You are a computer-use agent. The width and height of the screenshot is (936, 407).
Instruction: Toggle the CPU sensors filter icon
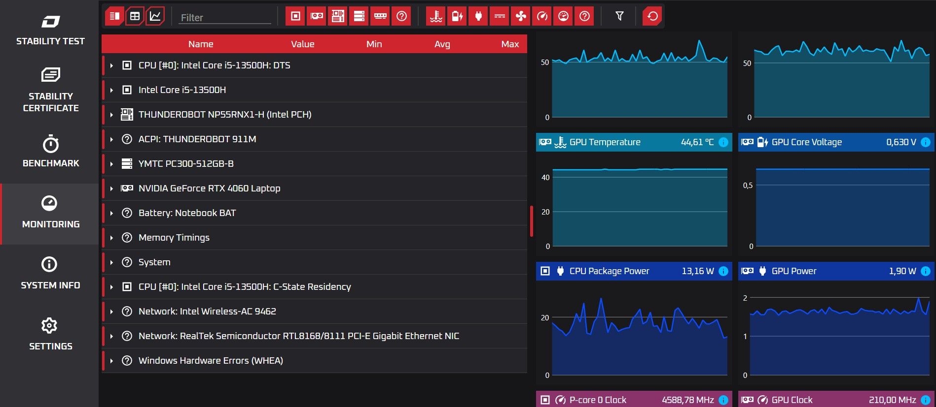pos(295,16)
